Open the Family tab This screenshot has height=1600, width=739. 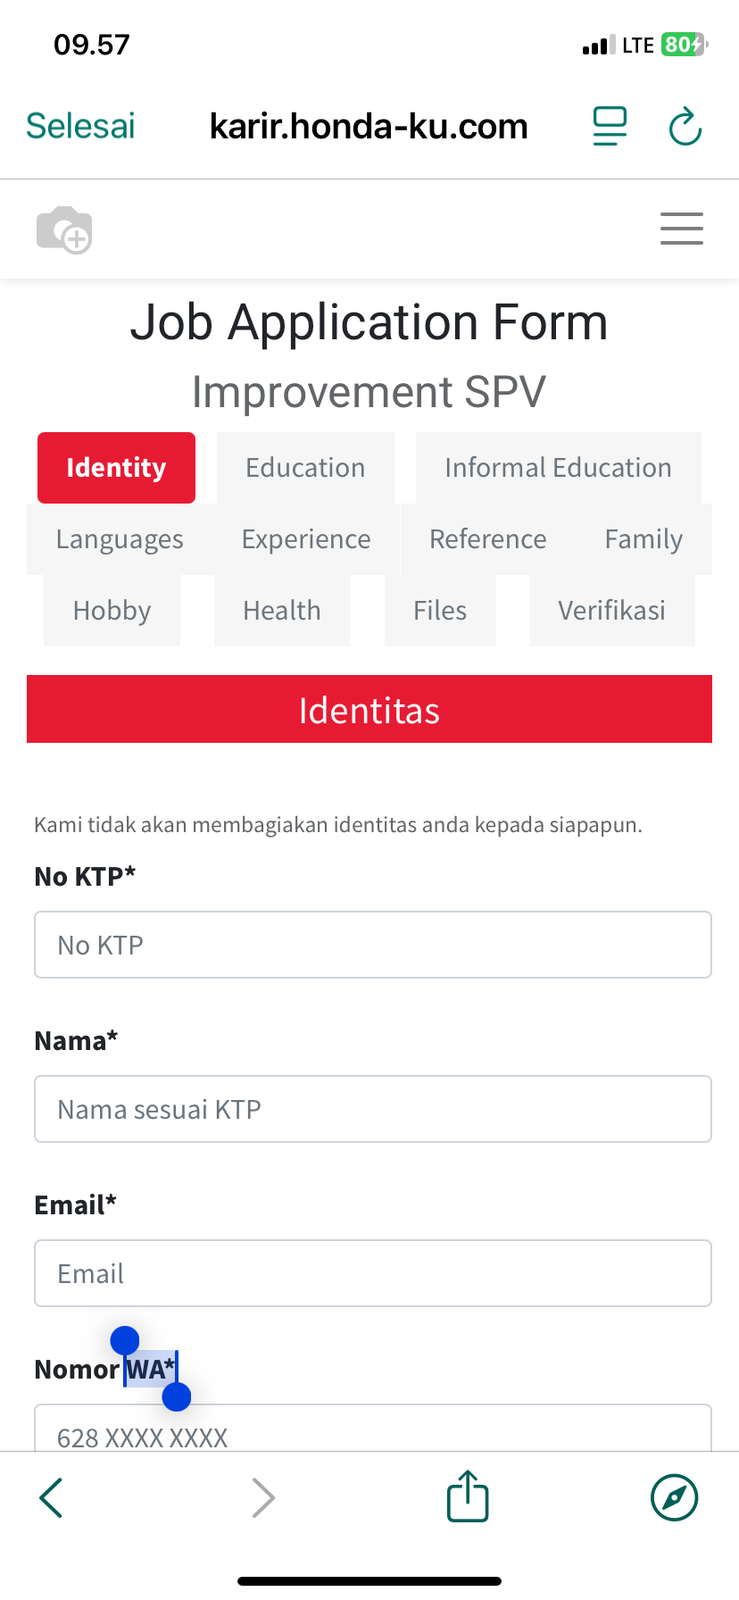point(644,539)
